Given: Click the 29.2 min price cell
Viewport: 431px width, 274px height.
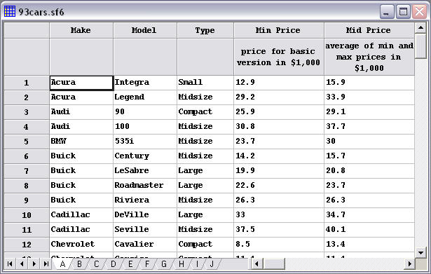Looking at the screenshot, I should (x=279, y=97).
